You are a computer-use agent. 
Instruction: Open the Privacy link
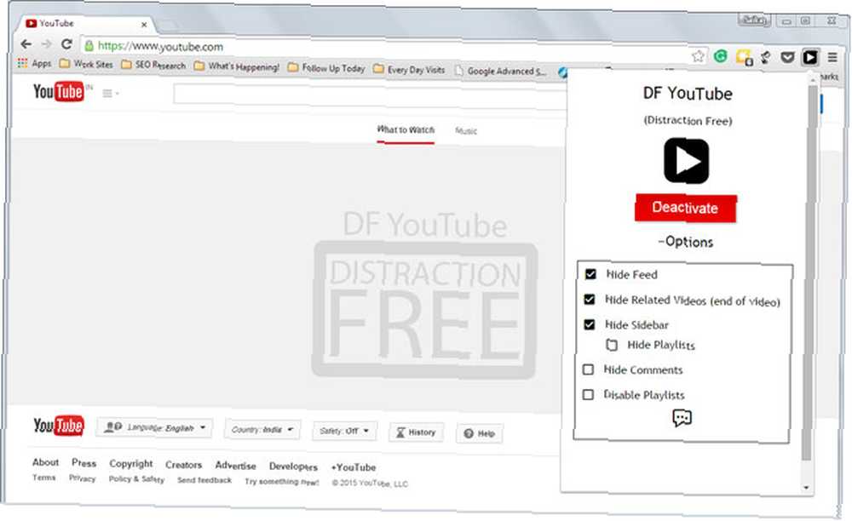(82, 478)
